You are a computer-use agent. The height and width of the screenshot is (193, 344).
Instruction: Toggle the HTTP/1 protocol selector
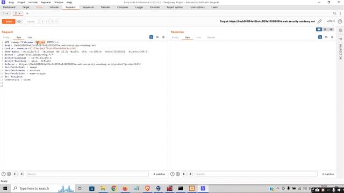[331, 21]
